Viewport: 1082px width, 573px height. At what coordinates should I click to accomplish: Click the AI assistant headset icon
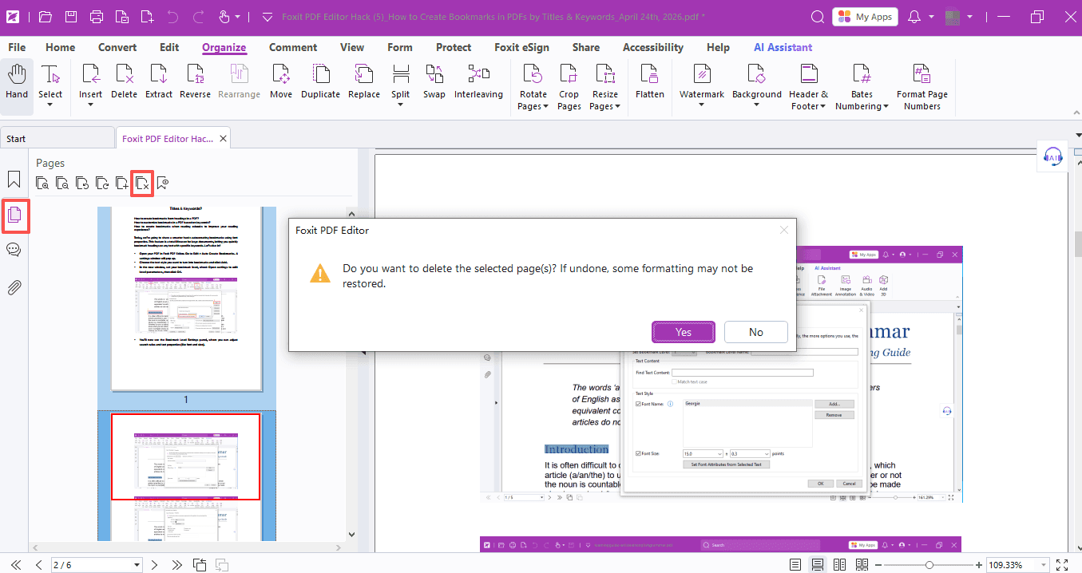[1053, 156]
